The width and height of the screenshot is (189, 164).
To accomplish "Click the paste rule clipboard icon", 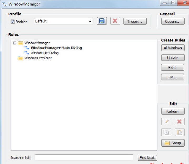I will click(x=180, y=132).
